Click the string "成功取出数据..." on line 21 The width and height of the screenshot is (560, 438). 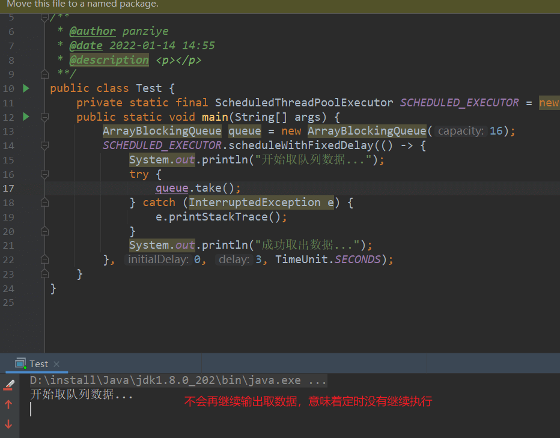point(307,245)
